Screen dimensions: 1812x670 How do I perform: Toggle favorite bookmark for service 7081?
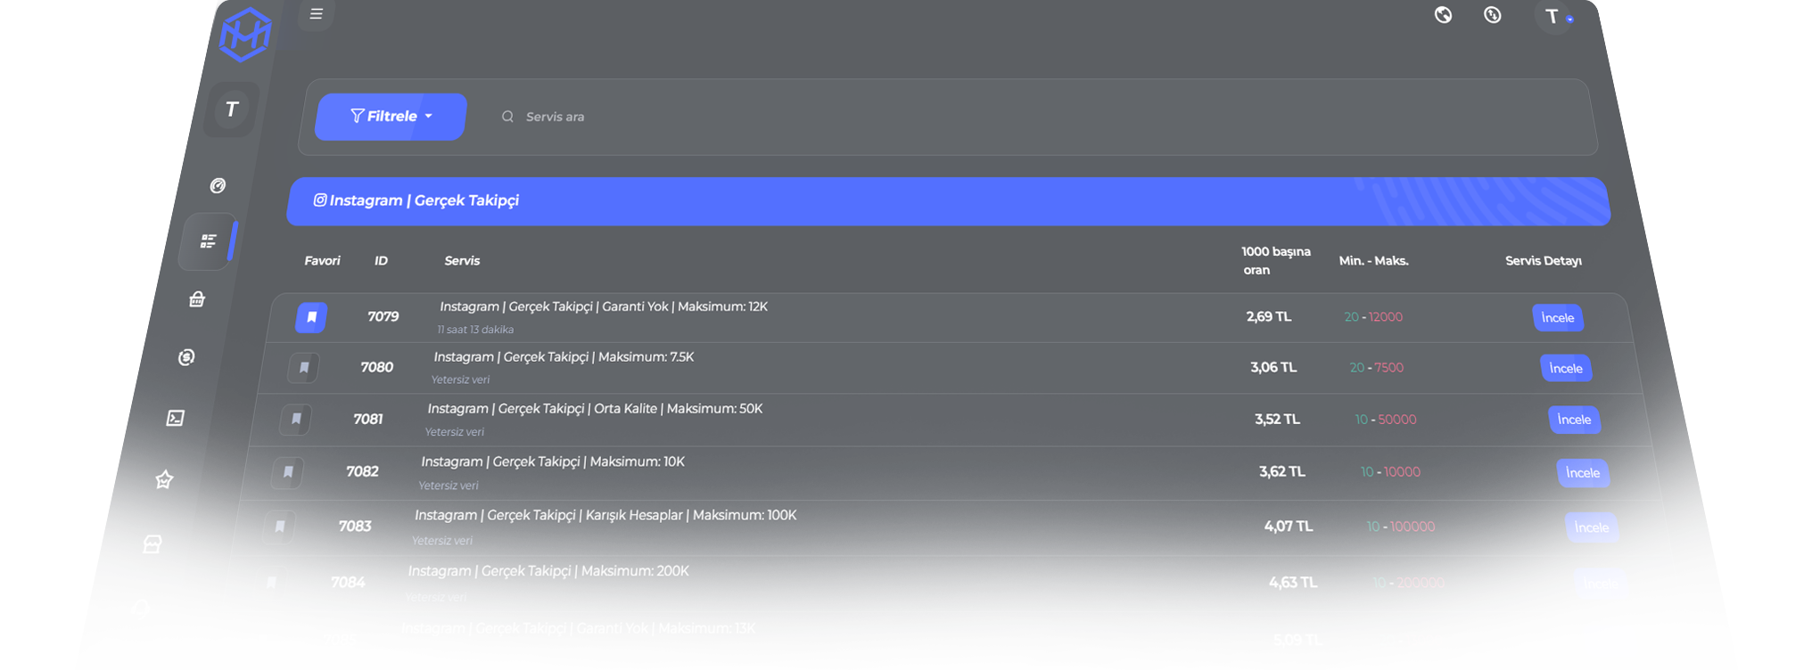tap(296, 419)
